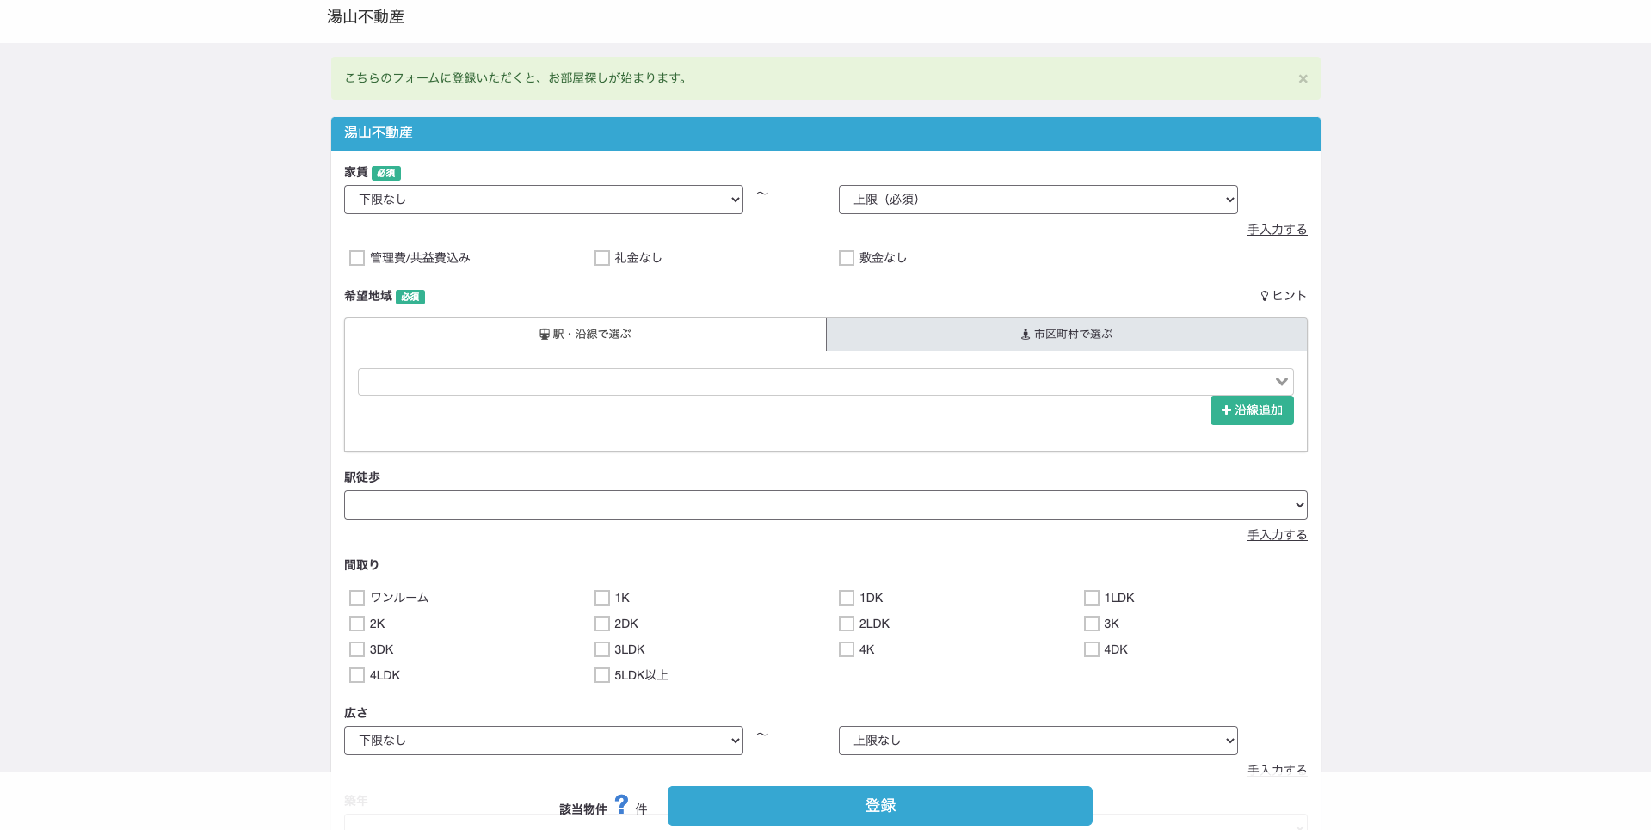Click the 沿線追加 button

[1252, 410]
